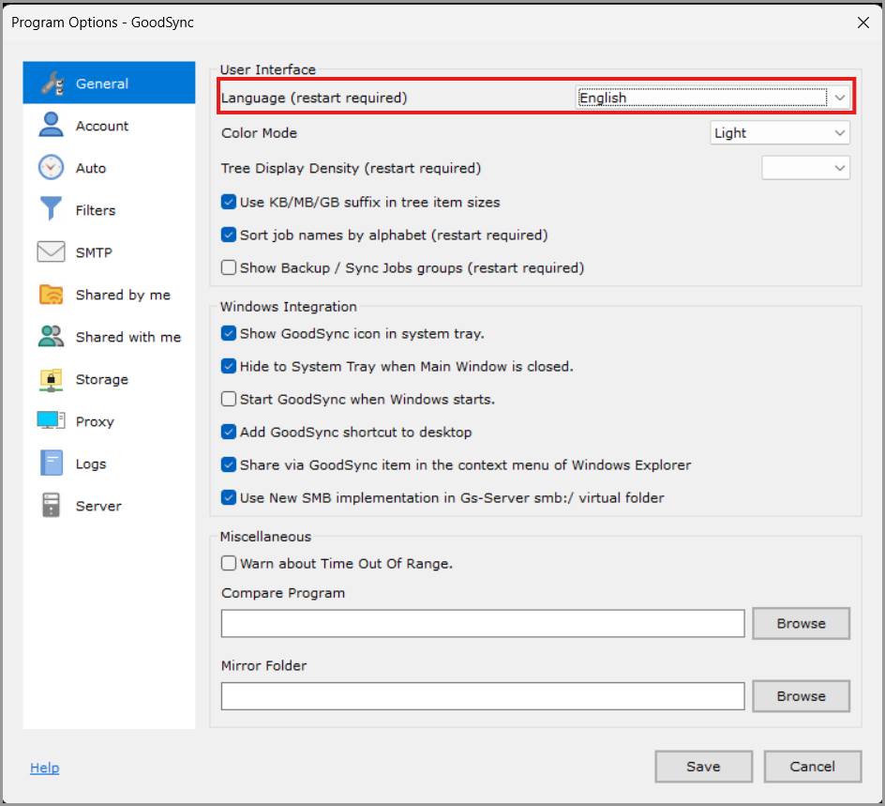The height and width of the screenshot is (806, 885).
Task: Open the Proxy settings tab
Action: point(109,421)
